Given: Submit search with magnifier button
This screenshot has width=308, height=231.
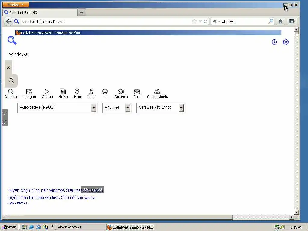Looking at the screenshot, I should pyautogui.click(x=11, y=81).
